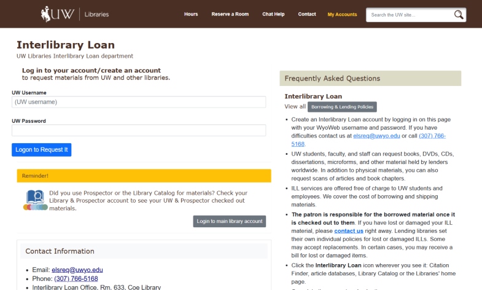Select the Interlibrary Loan page heading

point(66,45)
